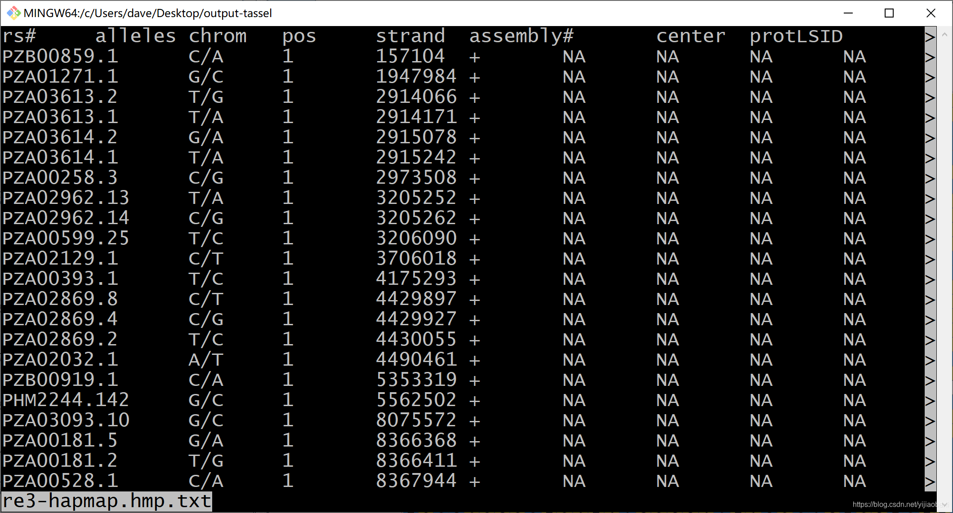Click the rs# column header
953x513 pixels.
click(x=19, y=36)
